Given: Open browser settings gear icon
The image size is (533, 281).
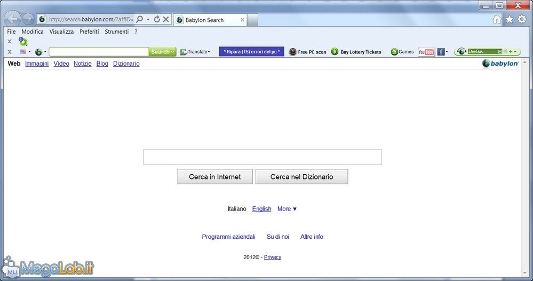Looking at the screenshot, I should 522,19.
